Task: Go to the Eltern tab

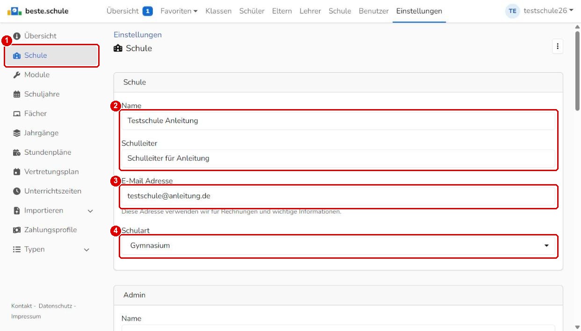Action: click(282, 11)
